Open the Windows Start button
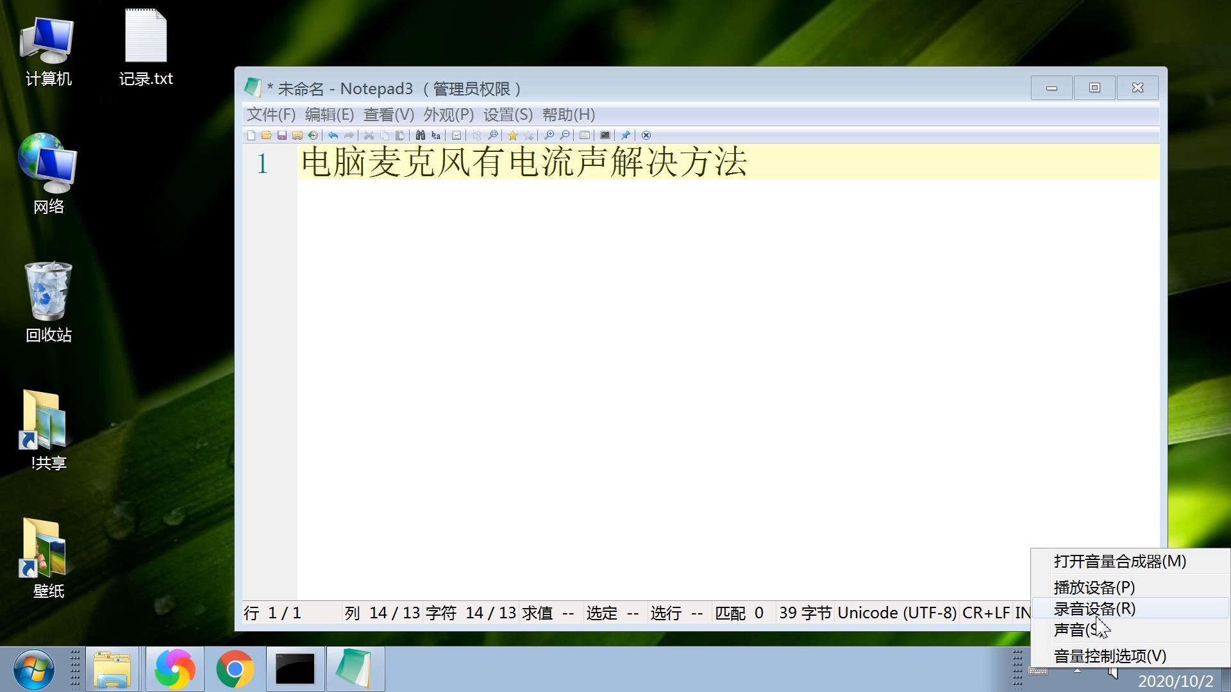This screenshot has width=1231, height=692. [x=33, y=670]
